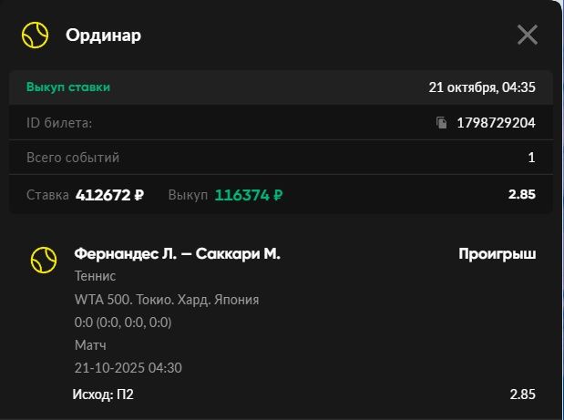Click the Исход: П2 outcome label

pos(104,394)
